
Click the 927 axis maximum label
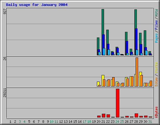(x=5, y=12)
